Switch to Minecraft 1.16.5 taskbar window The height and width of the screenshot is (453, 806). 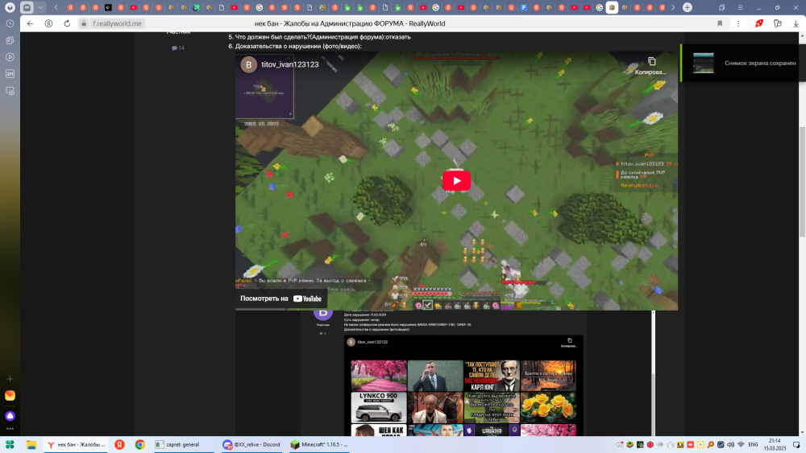pyautogui.click(x=319, y=445)
